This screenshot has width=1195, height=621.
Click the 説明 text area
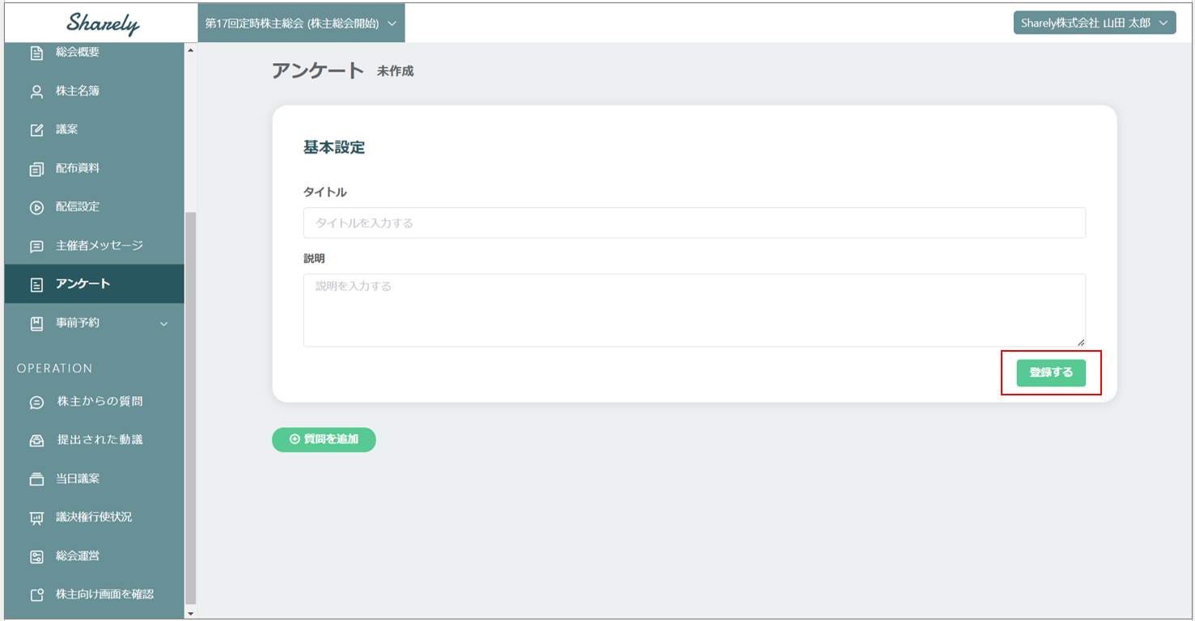coord(693,310)
